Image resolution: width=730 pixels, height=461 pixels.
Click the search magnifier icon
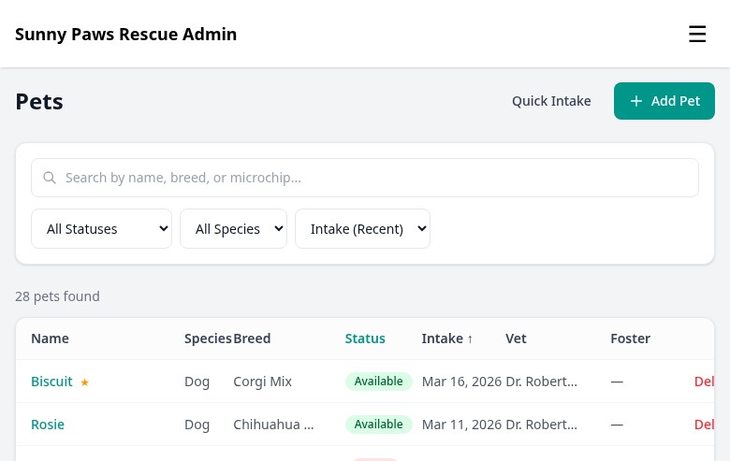point(50,178)
